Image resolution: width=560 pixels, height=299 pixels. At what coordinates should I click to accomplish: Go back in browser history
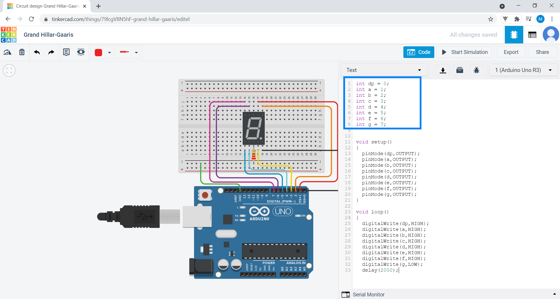pos(8,19)
